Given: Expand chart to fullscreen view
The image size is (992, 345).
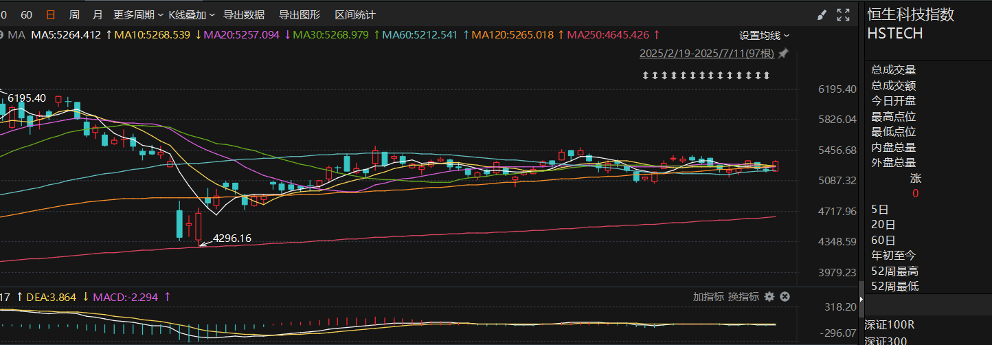Looking at the screenshot, I should coord(843,14).
